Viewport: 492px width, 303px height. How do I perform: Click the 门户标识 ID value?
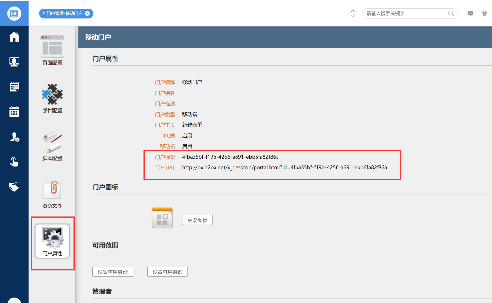click(230, 157)
